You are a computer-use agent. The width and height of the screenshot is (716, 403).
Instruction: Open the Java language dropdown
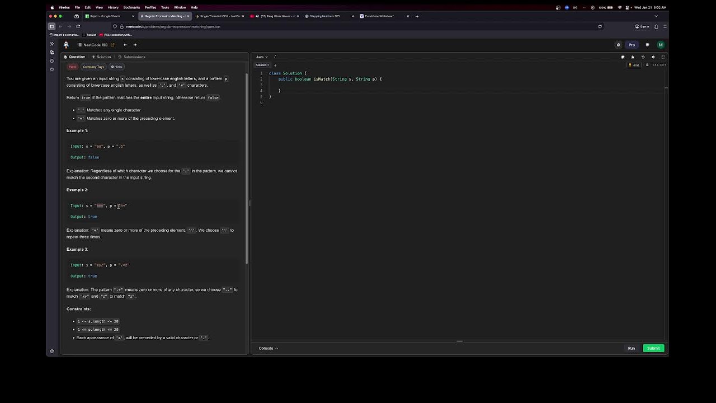262,57
